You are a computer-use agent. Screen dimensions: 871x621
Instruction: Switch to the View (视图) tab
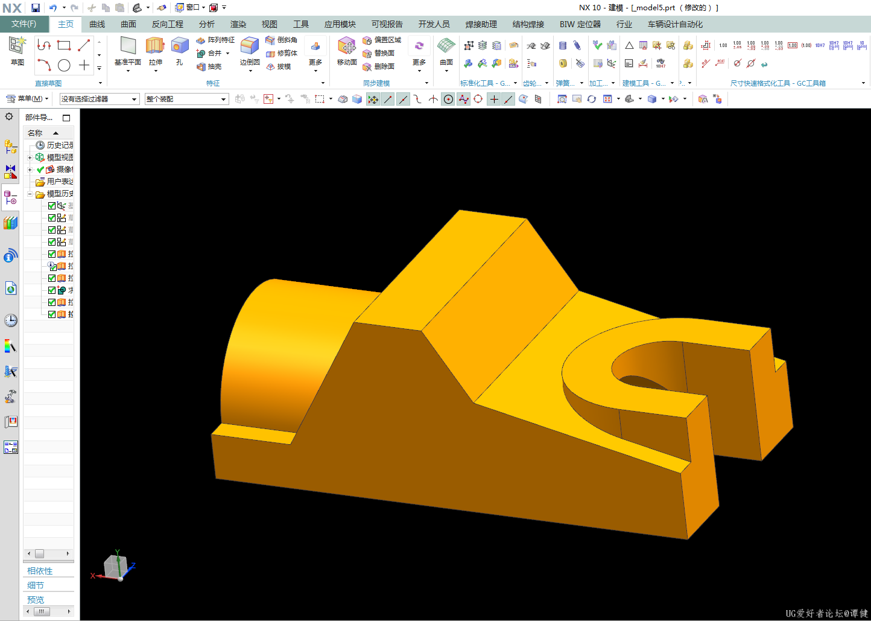(x=270, y=24)
